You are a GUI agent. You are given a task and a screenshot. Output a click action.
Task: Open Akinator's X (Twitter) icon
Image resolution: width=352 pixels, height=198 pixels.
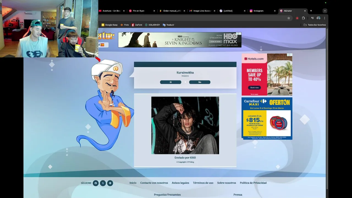[x=103, y=183]
